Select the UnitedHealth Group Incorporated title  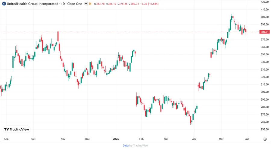(33, 4)
